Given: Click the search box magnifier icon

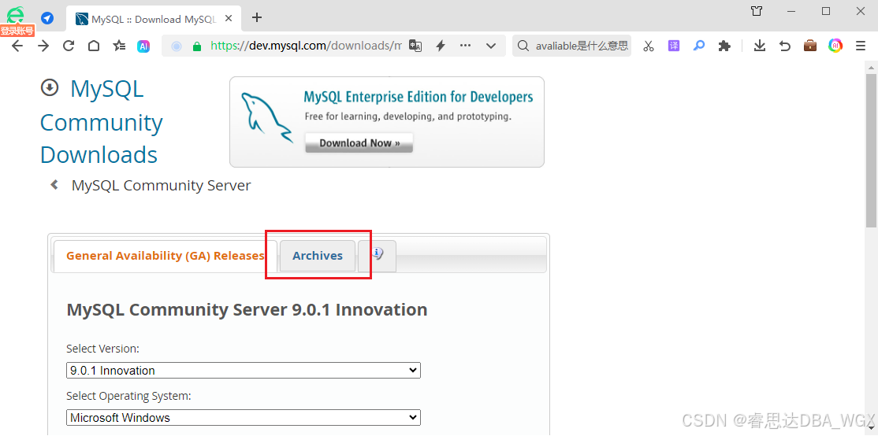Looking at the screenshot, I should 523,46.
